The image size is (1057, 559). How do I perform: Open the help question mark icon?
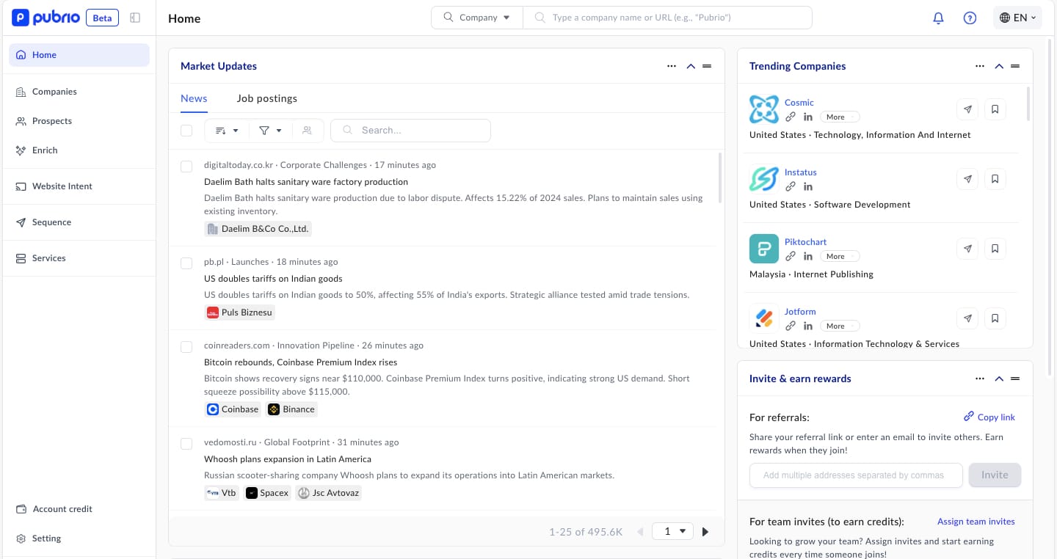click(x=970, y=18)
